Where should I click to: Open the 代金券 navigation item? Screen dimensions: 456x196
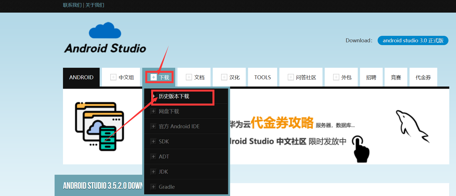(x=423, y=77)
